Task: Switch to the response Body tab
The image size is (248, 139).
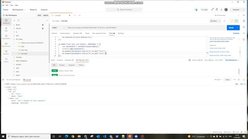Action: point(53,60)
